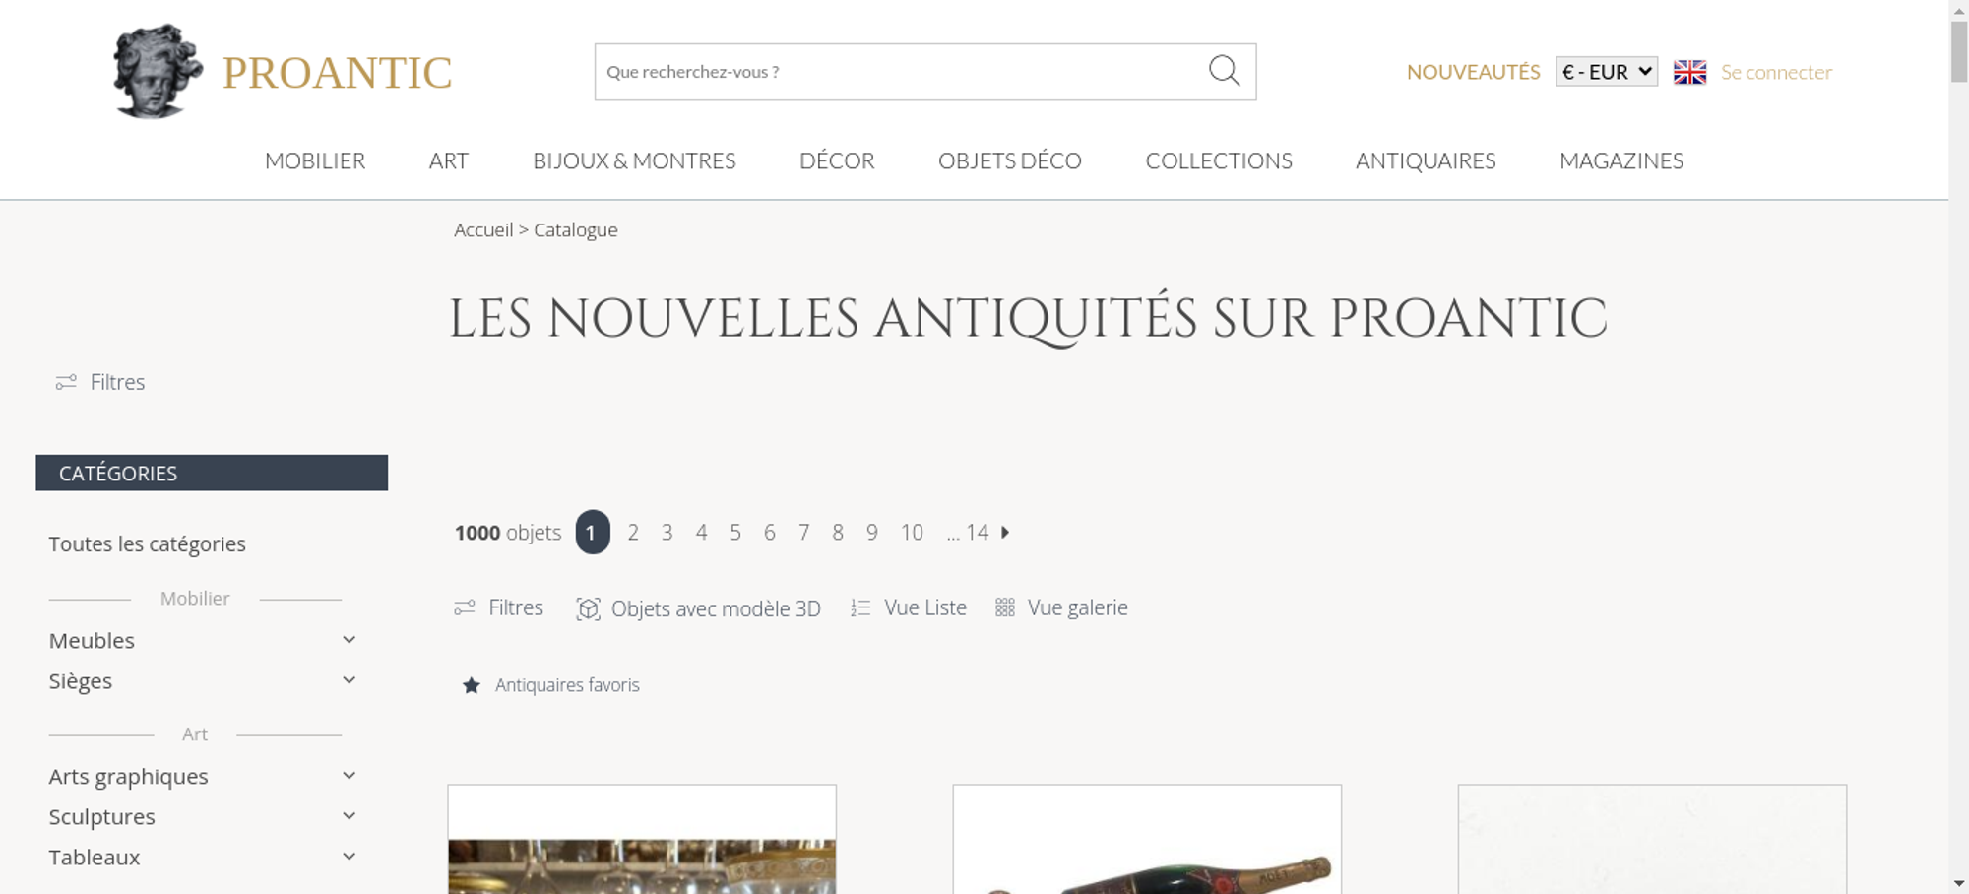The image size is (1969, 894).
Task: Open the BIJOUX & MONTRES menu
Action: click(x=634, y=160)
